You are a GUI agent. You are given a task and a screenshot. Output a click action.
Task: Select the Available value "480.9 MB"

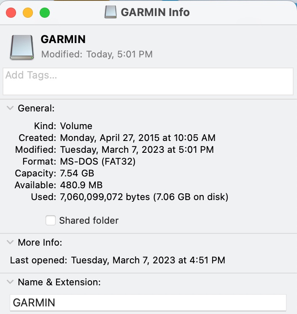pyautogui.click(x=81, y=185)
